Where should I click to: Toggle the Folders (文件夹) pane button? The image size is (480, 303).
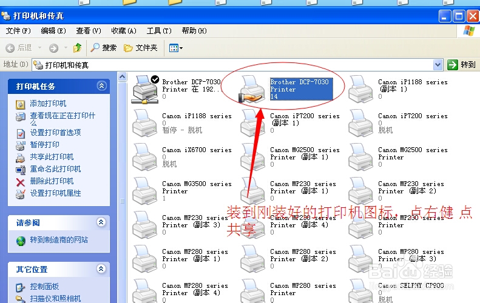(x=141, y=48)
